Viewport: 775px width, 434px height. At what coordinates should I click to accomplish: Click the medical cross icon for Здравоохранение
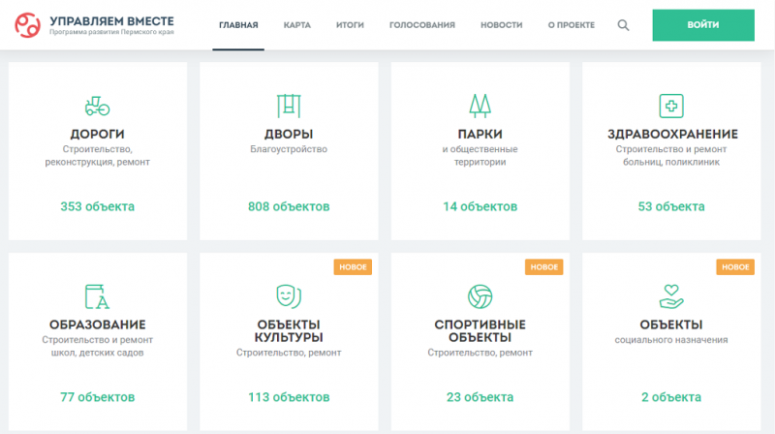pyautogui.click(x=671, y=106)
